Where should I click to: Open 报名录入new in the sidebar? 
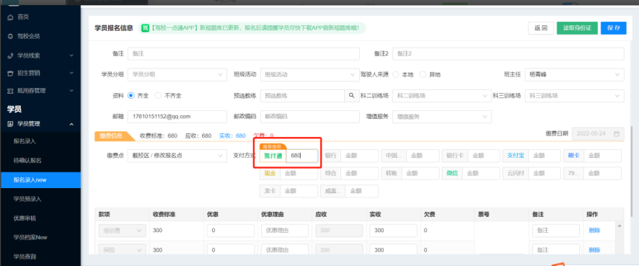[x=40, y=180]
